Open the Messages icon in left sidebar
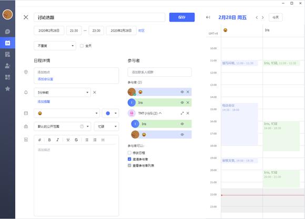The height and width of the screenshot is (219, 305). [x=7, y=32]
